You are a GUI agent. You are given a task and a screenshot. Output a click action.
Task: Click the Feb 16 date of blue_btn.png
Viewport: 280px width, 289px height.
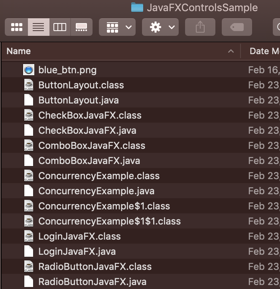pyautogui.click(x=264, y=70)
